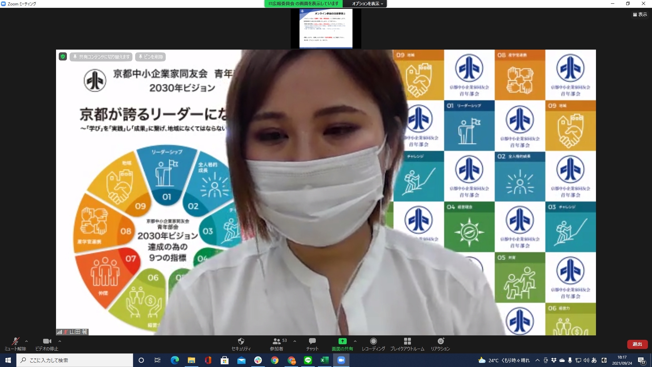Viewport: 652px width, 367px height.
Task: Switch to Zoom in taskbar
Action: [x=341, y=360]
